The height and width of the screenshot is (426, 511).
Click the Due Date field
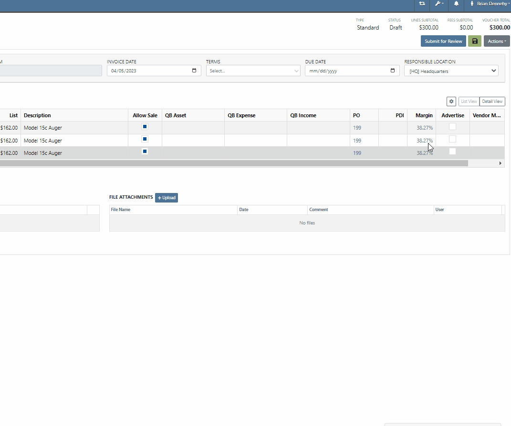click(352, 71)
